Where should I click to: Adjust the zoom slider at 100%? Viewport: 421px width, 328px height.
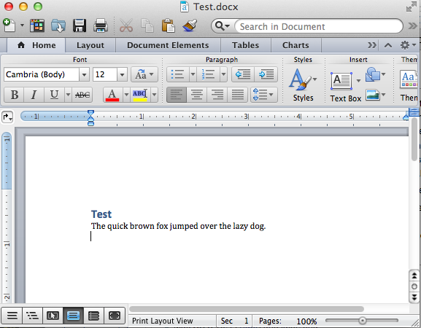coord(362,321)
